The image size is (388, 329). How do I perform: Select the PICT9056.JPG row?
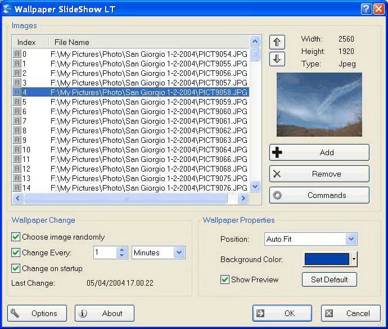[x=130, y=73]
